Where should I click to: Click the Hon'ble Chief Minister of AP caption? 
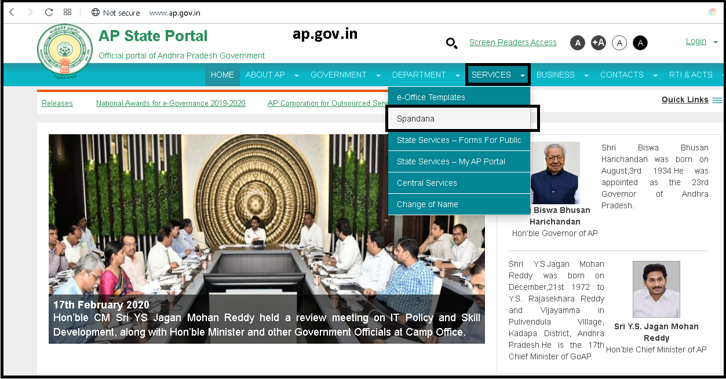(x=656, y=349)
